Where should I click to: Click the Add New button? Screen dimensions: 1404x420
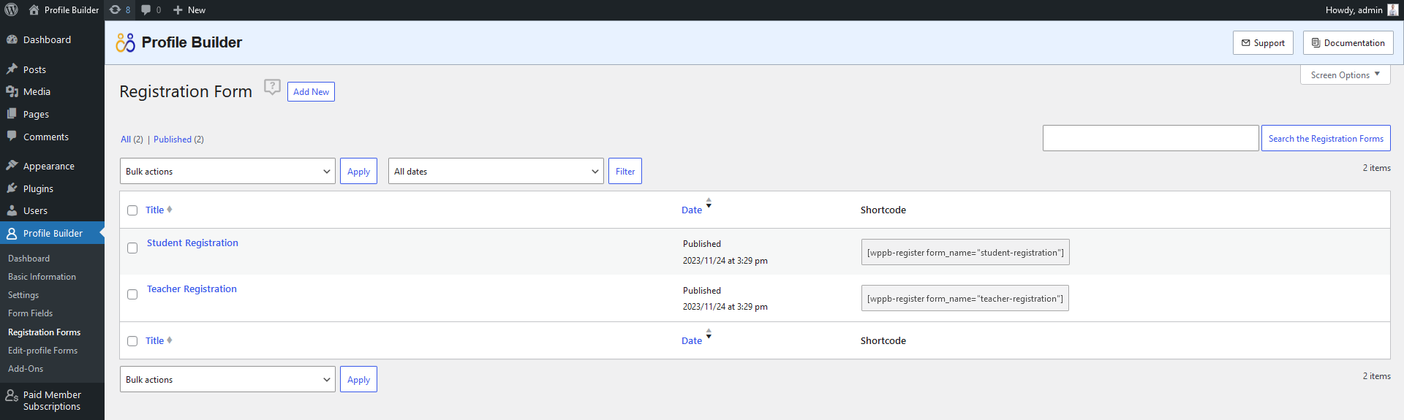311,91
